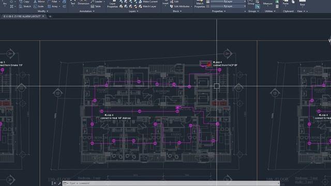The height and width of the screenshot is (186, 331).
Task: Open the Dimension tool
Action: tap(83, 3)
